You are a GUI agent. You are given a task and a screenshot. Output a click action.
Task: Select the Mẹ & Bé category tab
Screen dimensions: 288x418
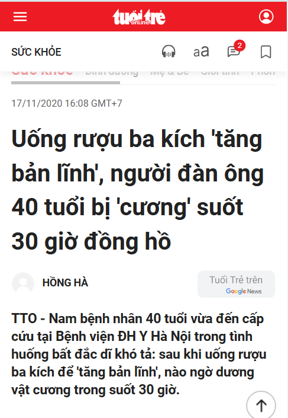tap(170, 73)
